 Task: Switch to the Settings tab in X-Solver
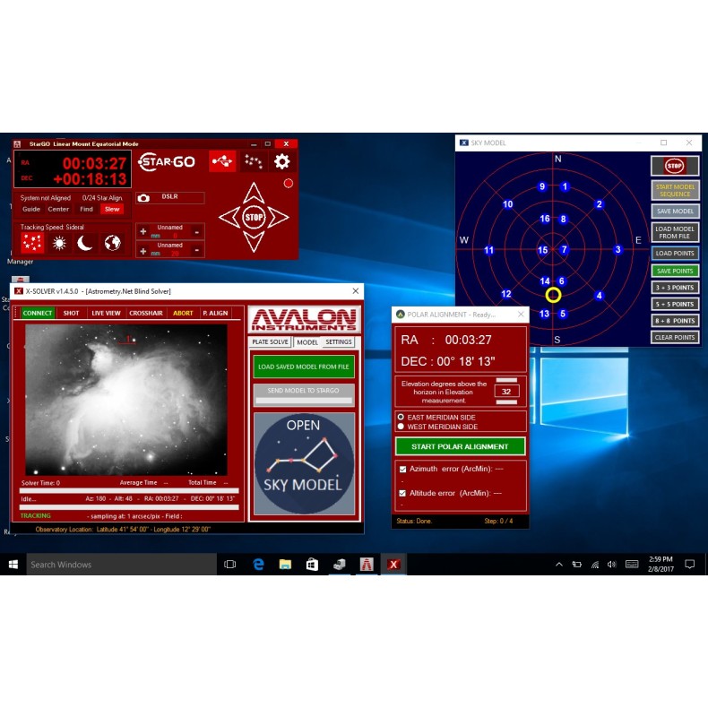338,342
